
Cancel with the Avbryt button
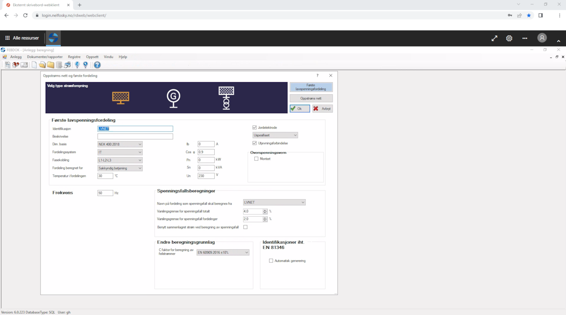click(323, 108)
